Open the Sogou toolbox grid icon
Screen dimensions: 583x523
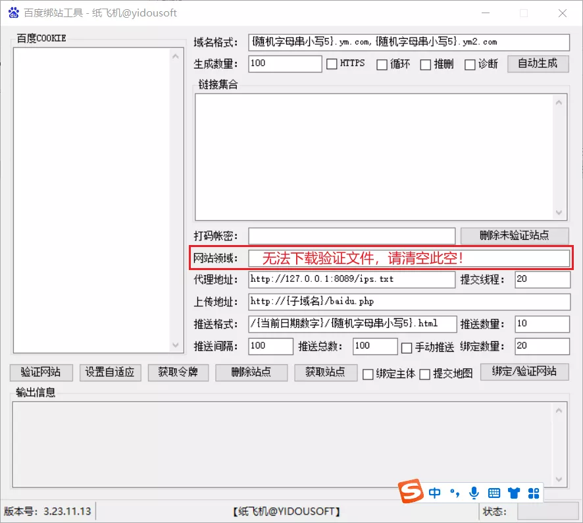(x=534, y=493)
